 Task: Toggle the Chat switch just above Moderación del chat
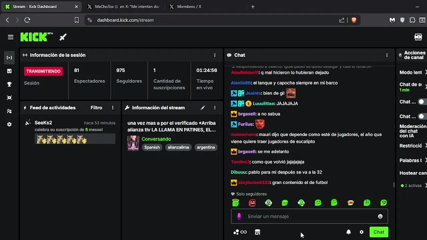coord(423,116)
